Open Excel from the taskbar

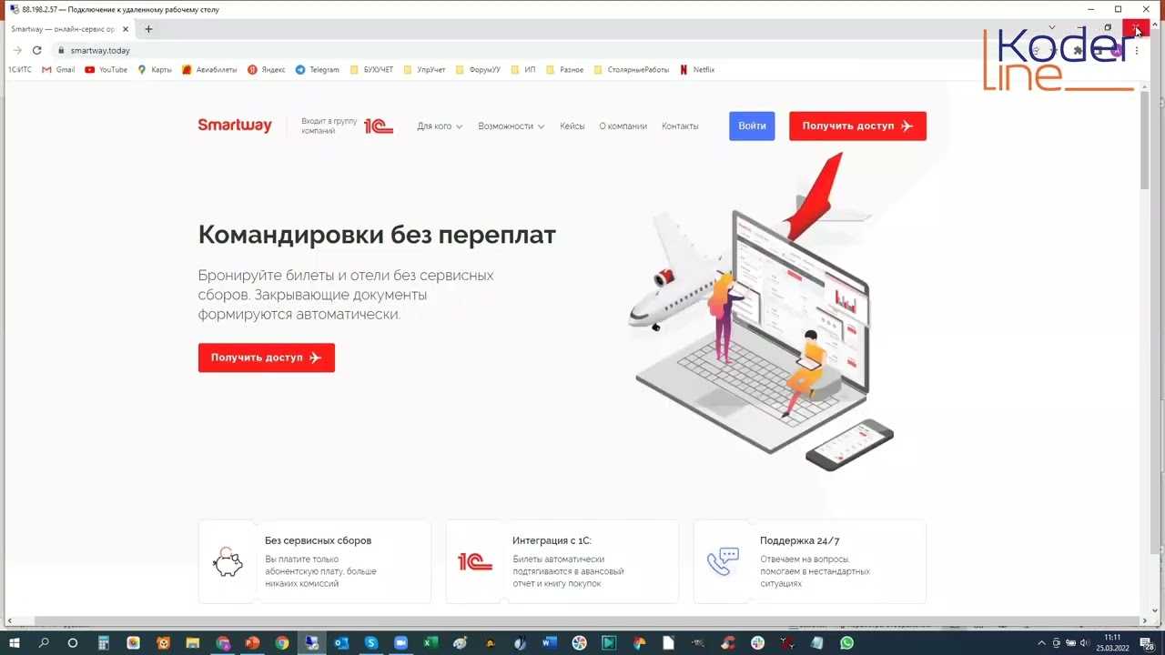431,643
